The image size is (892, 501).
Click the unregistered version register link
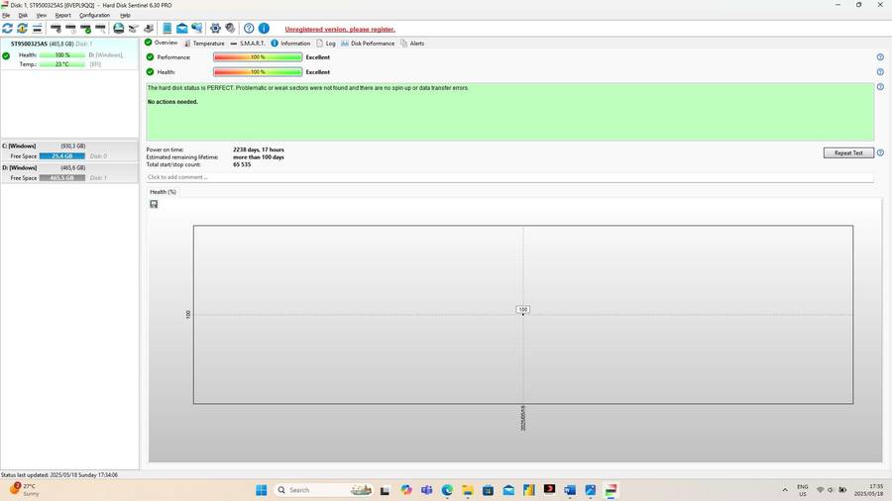340,29
